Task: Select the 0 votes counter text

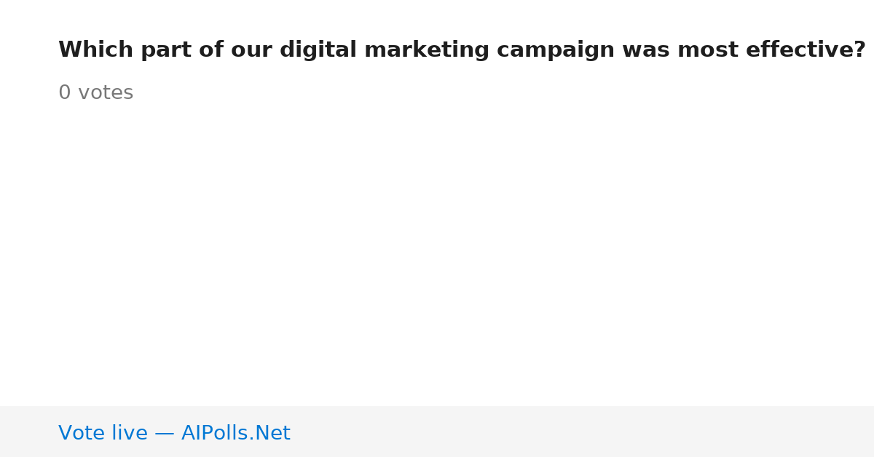Action: tap(95, 93)
